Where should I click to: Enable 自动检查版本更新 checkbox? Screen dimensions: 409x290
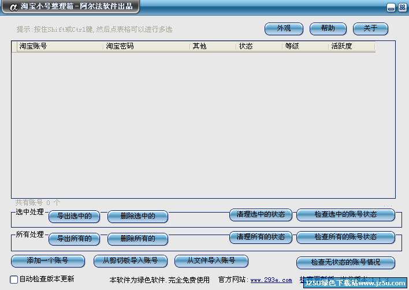(14, 280)
